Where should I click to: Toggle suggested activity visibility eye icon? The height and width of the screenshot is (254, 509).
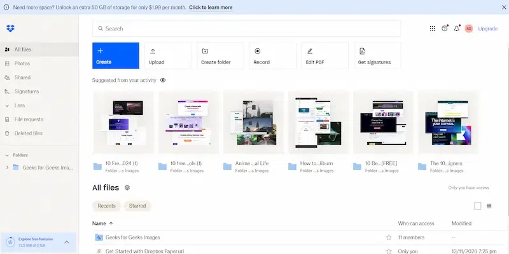coord(163,81)
